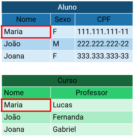Select the Fernanda professor cell
Viewport: 134px width, 139px height.
coord(92,117)
